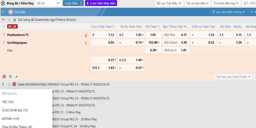Click the blue scoreboard icon
Image resolution: width=256 pixels, height=128 pixels.
click(x=10, y=77)
